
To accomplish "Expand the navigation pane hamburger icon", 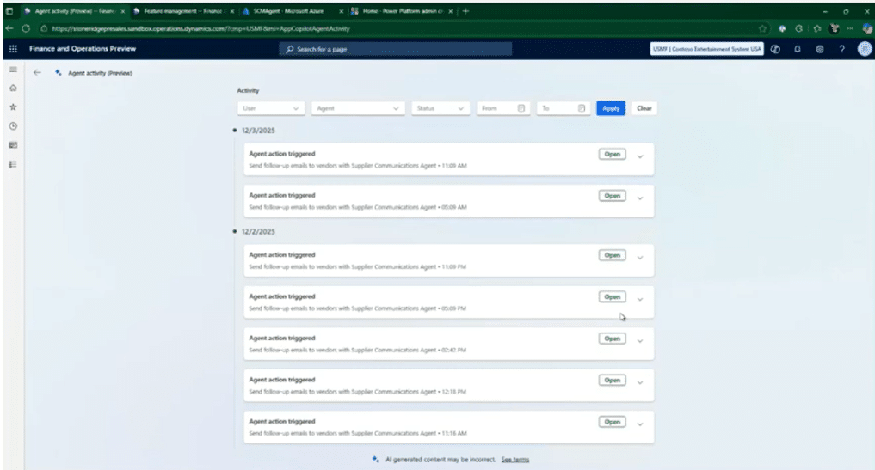I will tap(13, 70).
